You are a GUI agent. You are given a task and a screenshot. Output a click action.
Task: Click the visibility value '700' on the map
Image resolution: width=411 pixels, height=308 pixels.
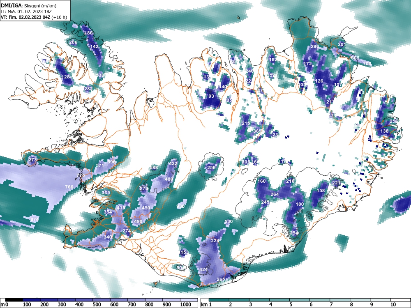tap(367, 64)
